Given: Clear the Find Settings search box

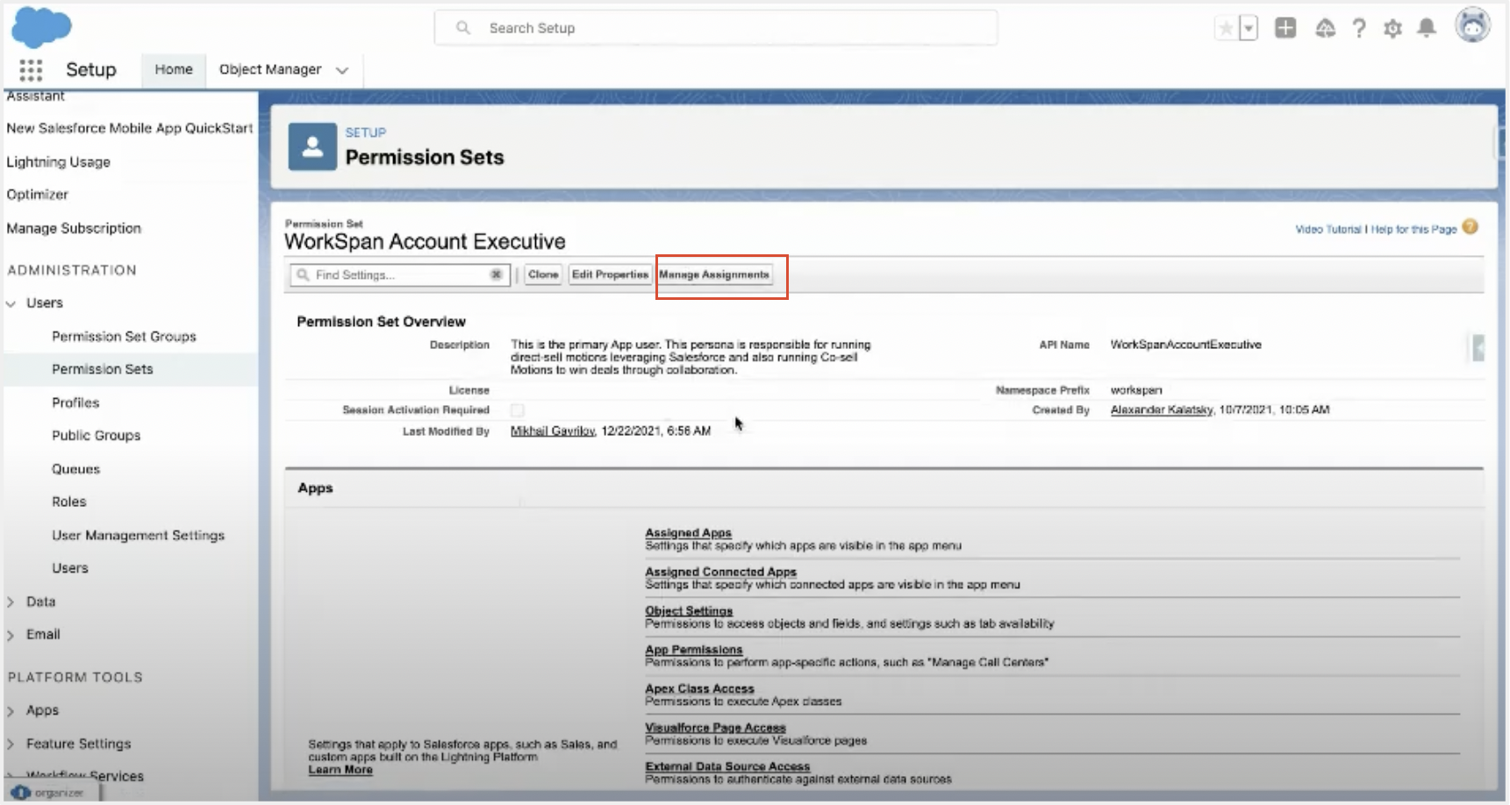Looking at the screenshot, I should click(x=496, y=274).
